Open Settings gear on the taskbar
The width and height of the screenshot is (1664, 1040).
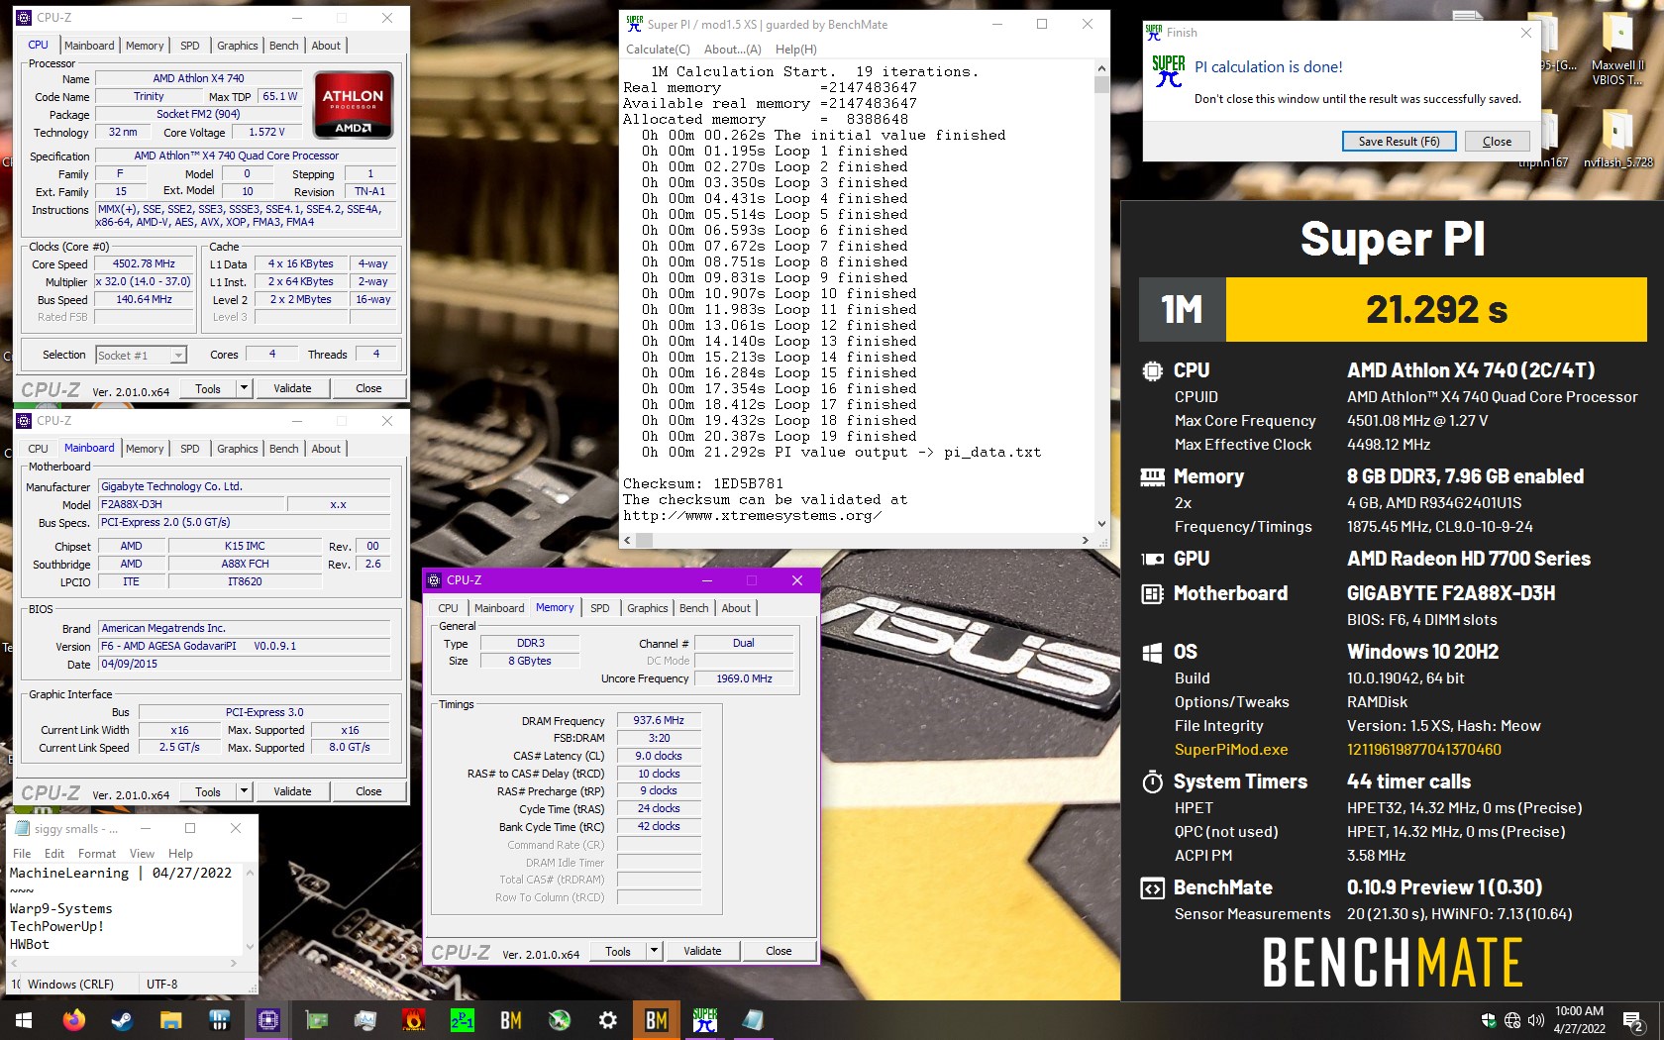[x=608, y=1019]
